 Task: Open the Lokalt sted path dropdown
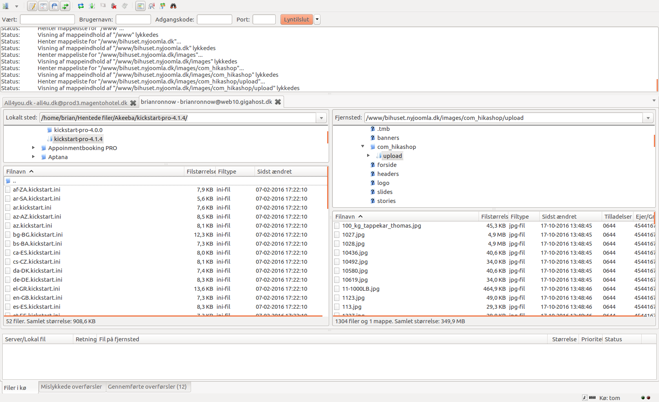click(x=321, y=118)
